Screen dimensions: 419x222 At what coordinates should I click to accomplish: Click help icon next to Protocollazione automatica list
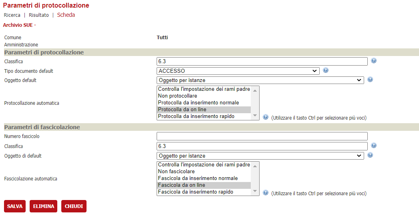click(x=265, y=117)
